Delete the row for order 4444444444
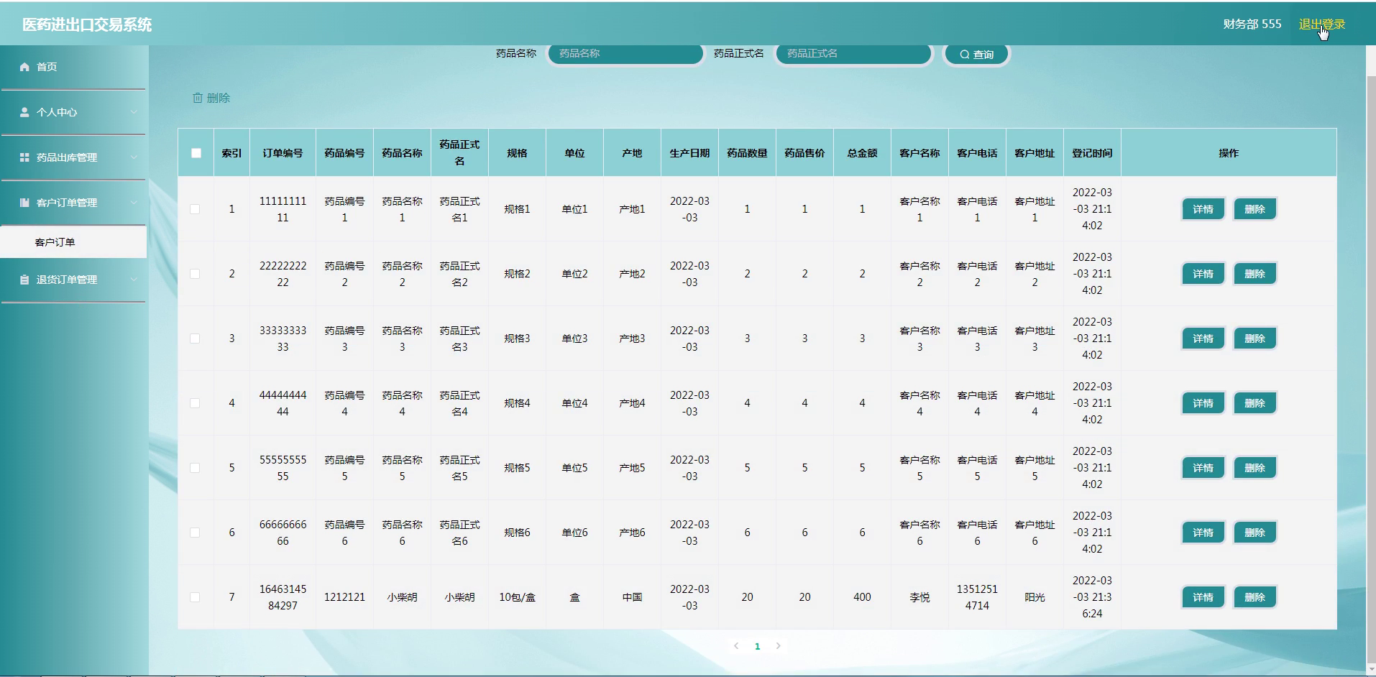The width and height of the screenshot is (1376, 677). 1255,403
